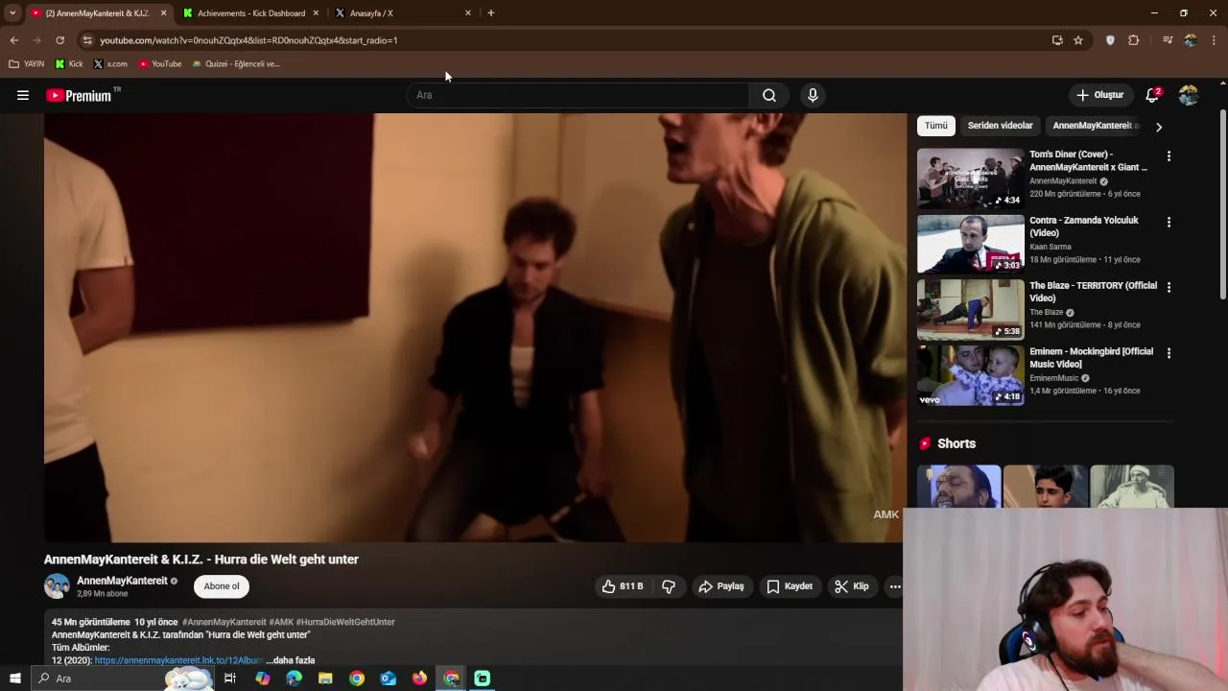
Task: Open YouTube account avatar menu
Action: click(1189, 95)
